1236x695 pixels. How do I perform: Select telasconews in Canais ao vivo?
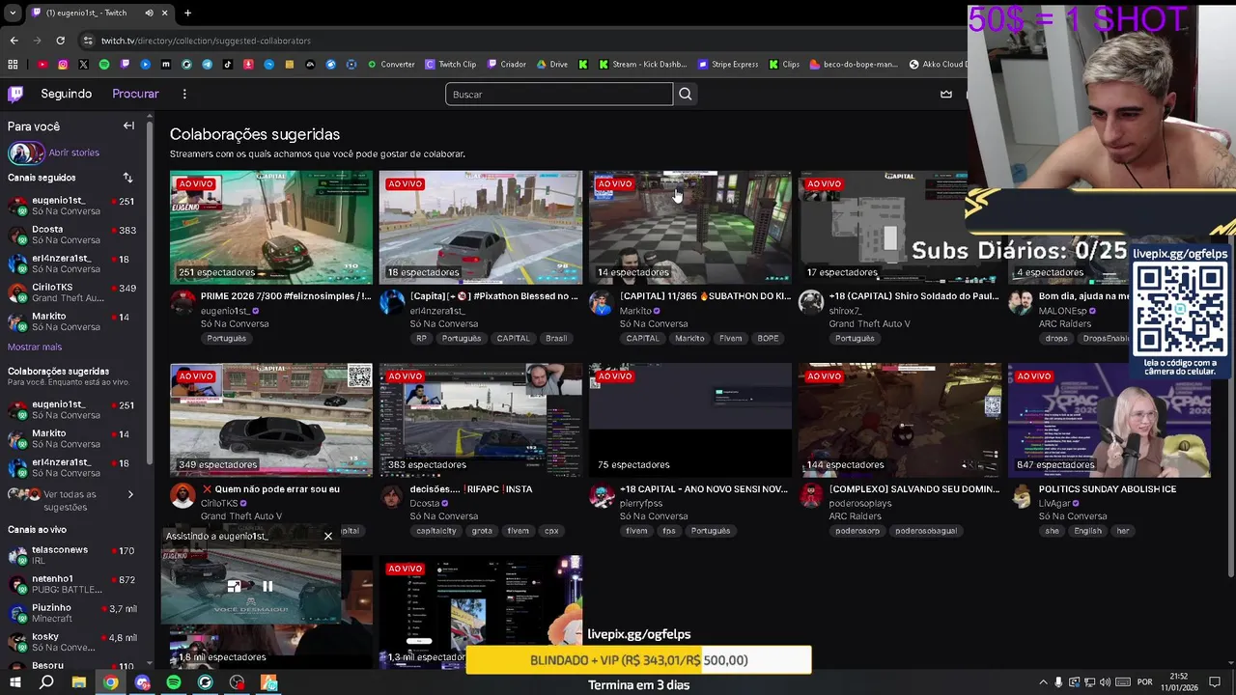pyautogui.click(x=72, y=555)
